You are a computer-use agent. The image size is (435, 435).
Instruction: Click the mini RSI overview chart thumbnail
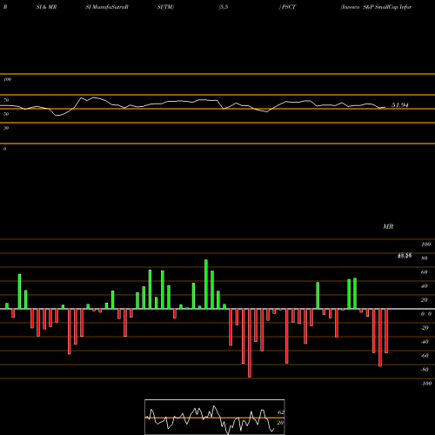point(215,417)
